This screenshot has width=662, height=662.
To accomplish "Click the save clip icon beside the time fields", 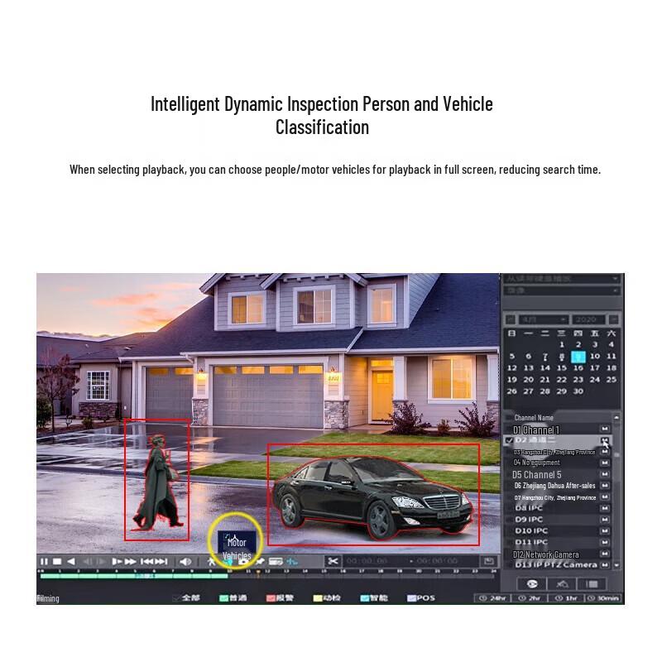I will click(488, 561).
